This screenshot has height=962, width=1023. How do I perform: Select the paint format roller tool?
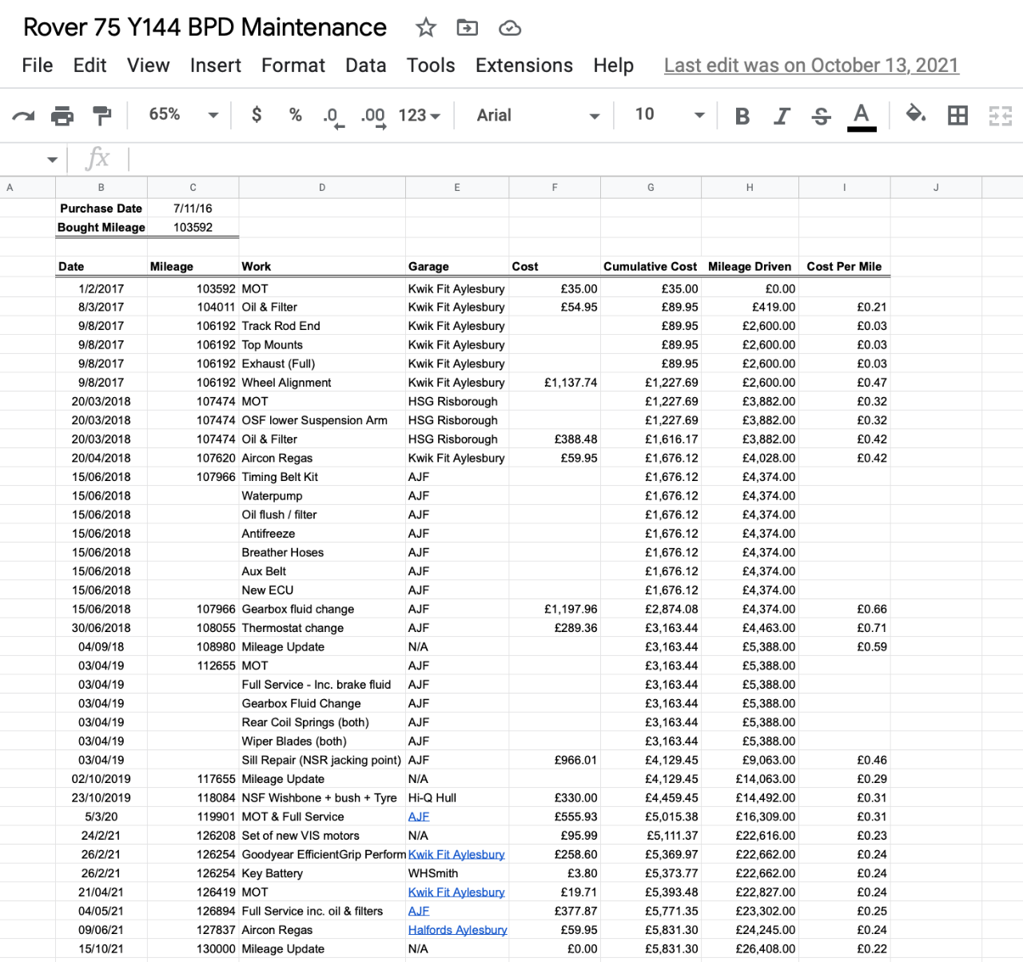(x=102, y=116)
